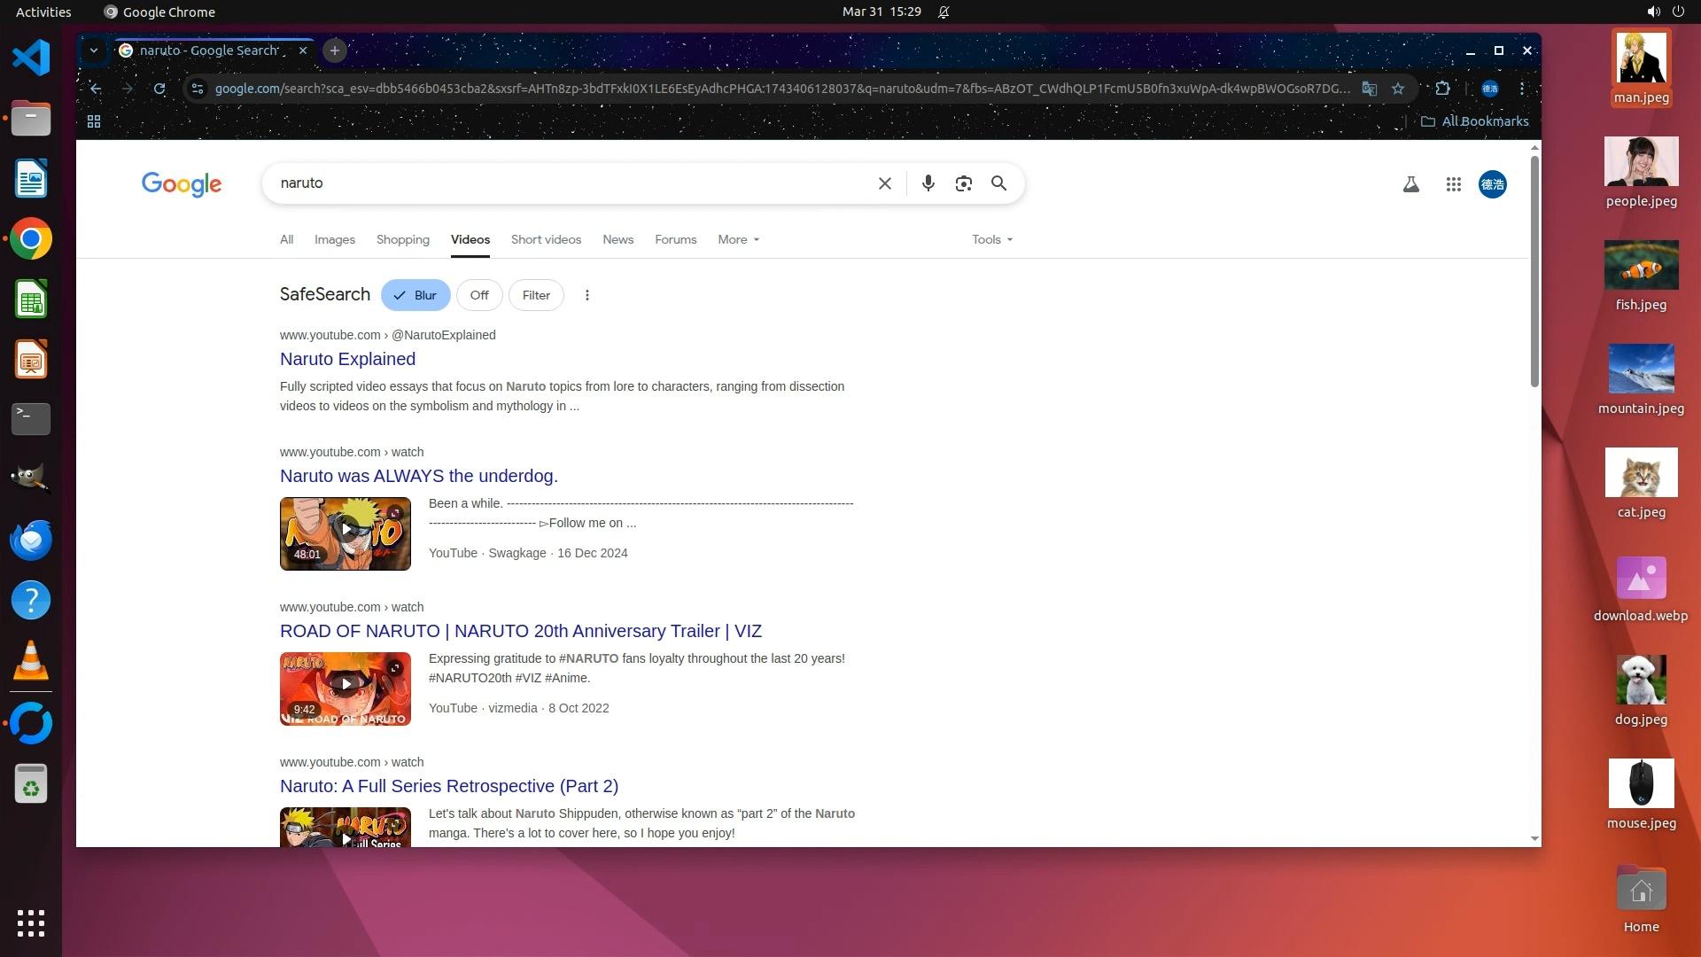Click the translate page icon
The width and height of the screenshot is (1701, 957).
click(x=1370, y=89)
